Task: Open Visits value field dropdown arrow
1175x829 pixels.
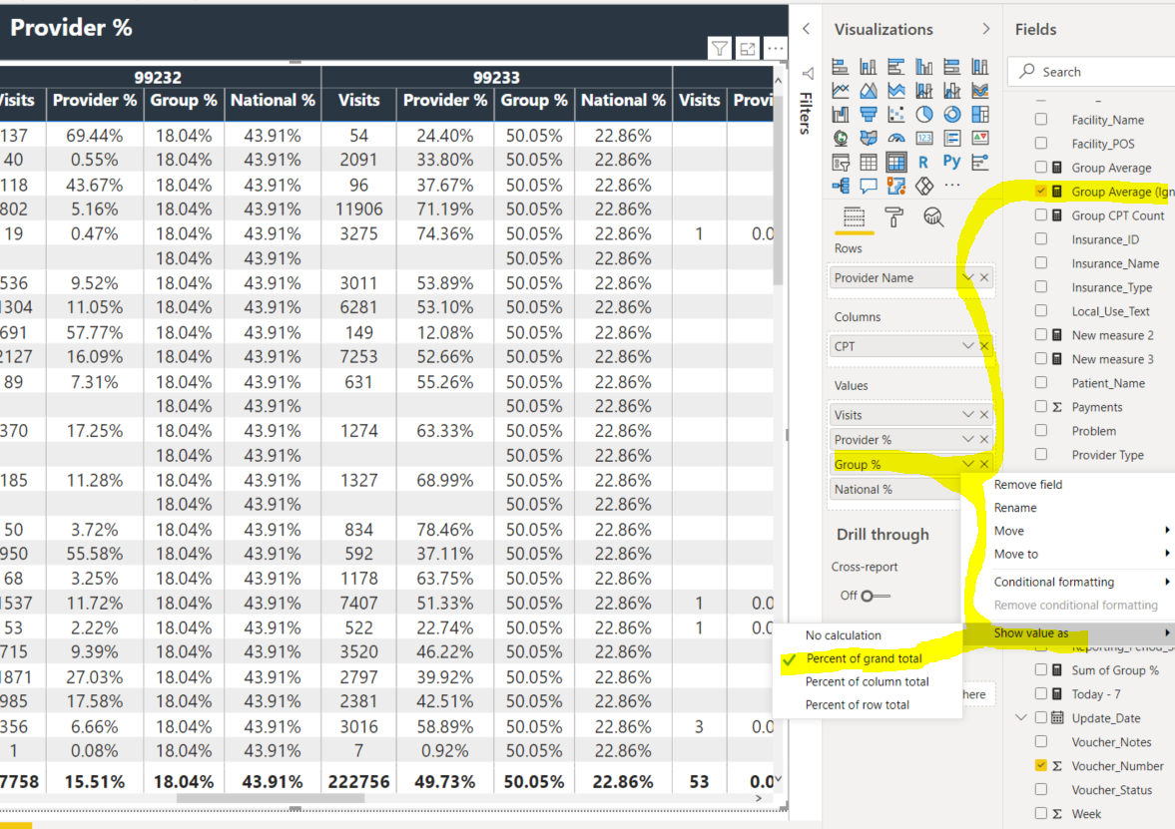Action: pos(968,415)
